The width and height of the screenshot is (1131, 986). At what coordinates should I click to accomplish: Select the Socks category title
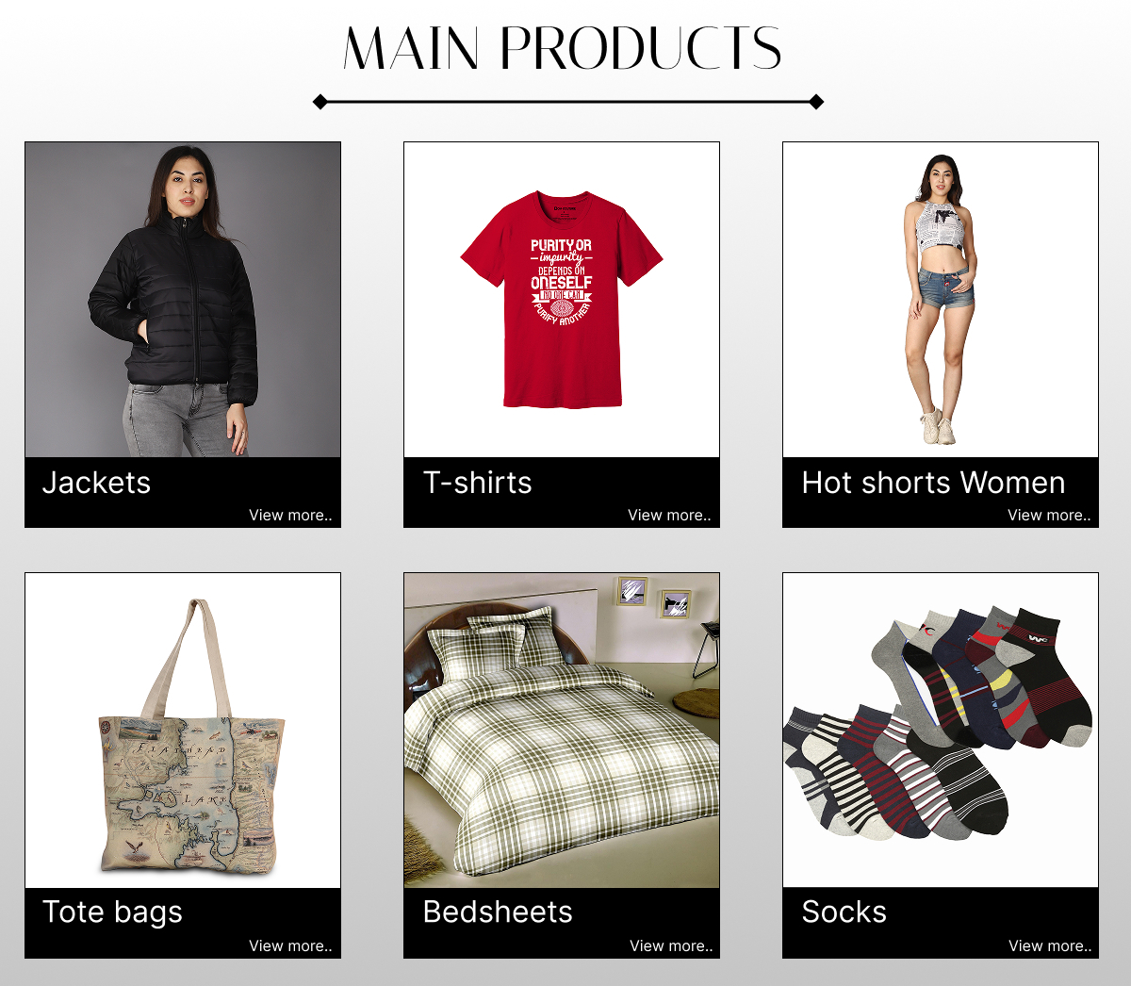click(844, 912)
